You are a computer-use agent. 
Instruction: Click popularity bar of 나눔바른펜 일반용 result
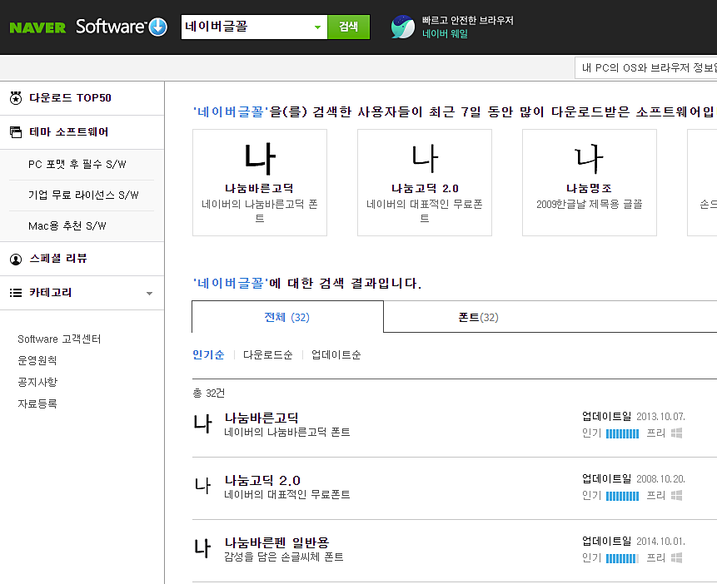(622, 558)
